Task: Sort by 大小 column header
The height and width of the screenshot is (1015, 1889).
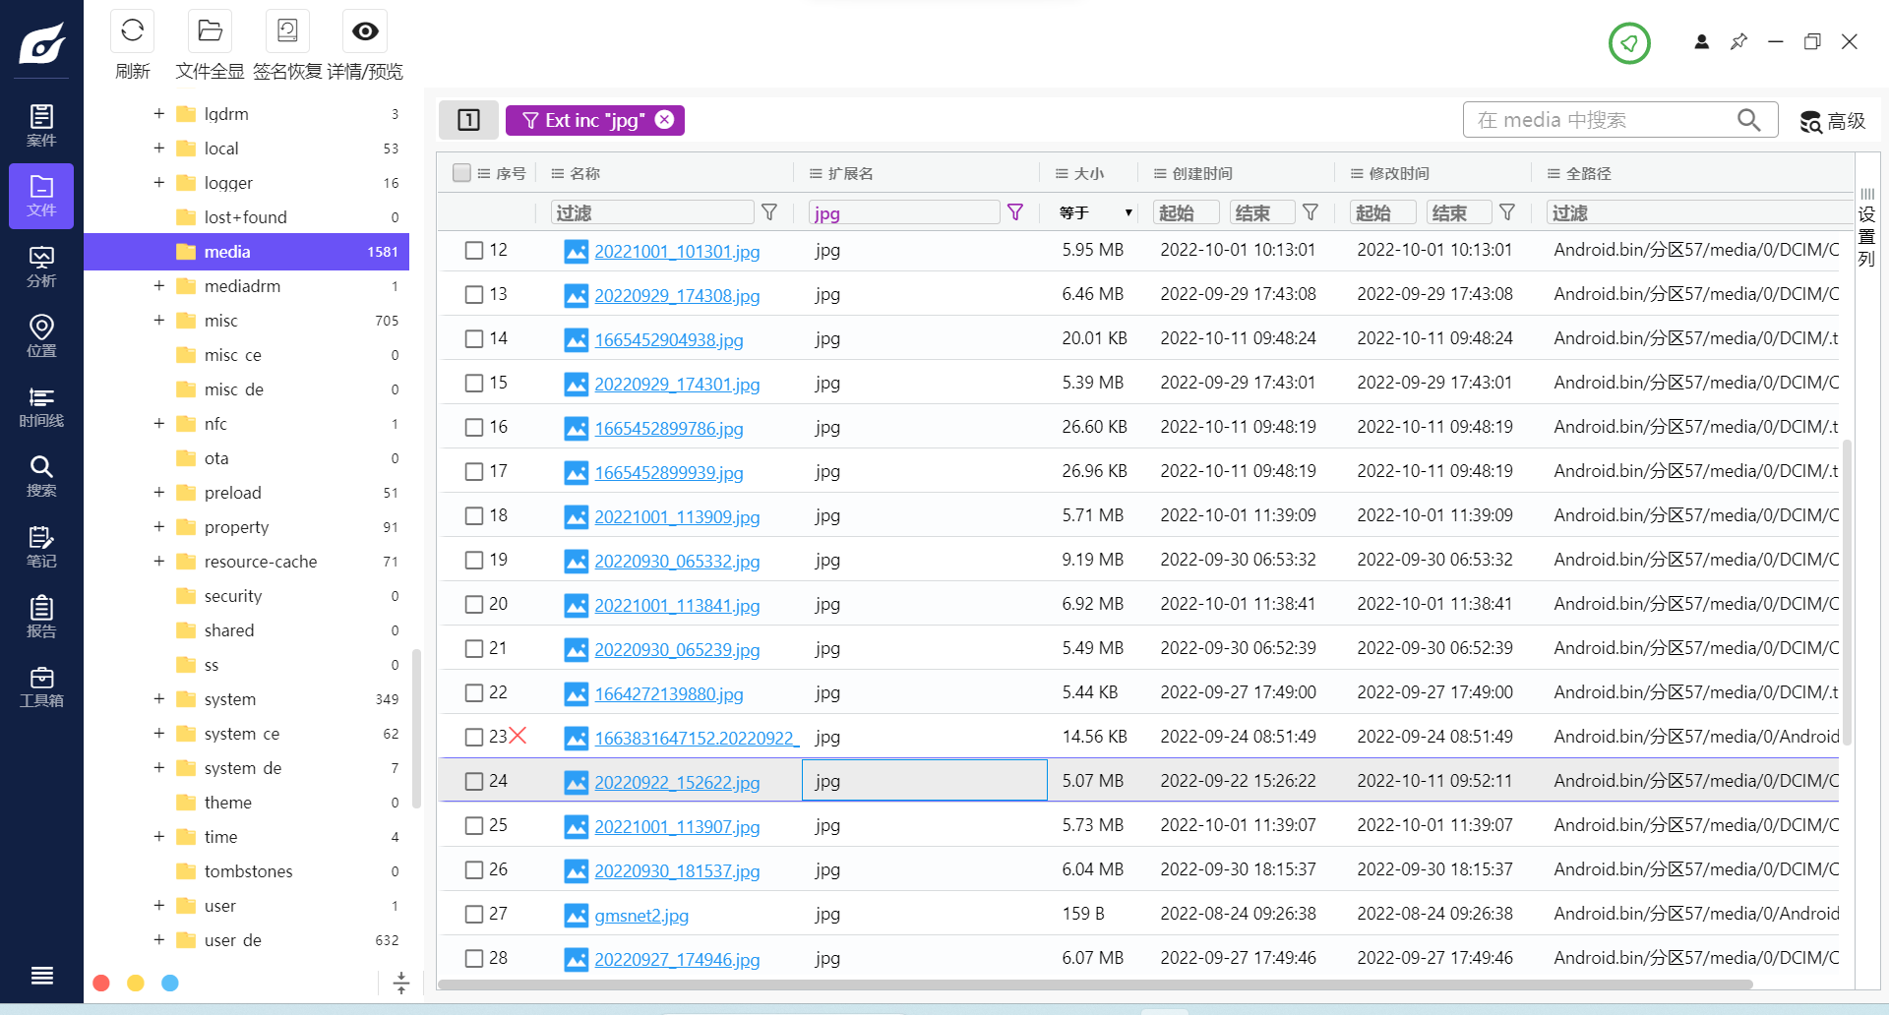Action: 1088,174
